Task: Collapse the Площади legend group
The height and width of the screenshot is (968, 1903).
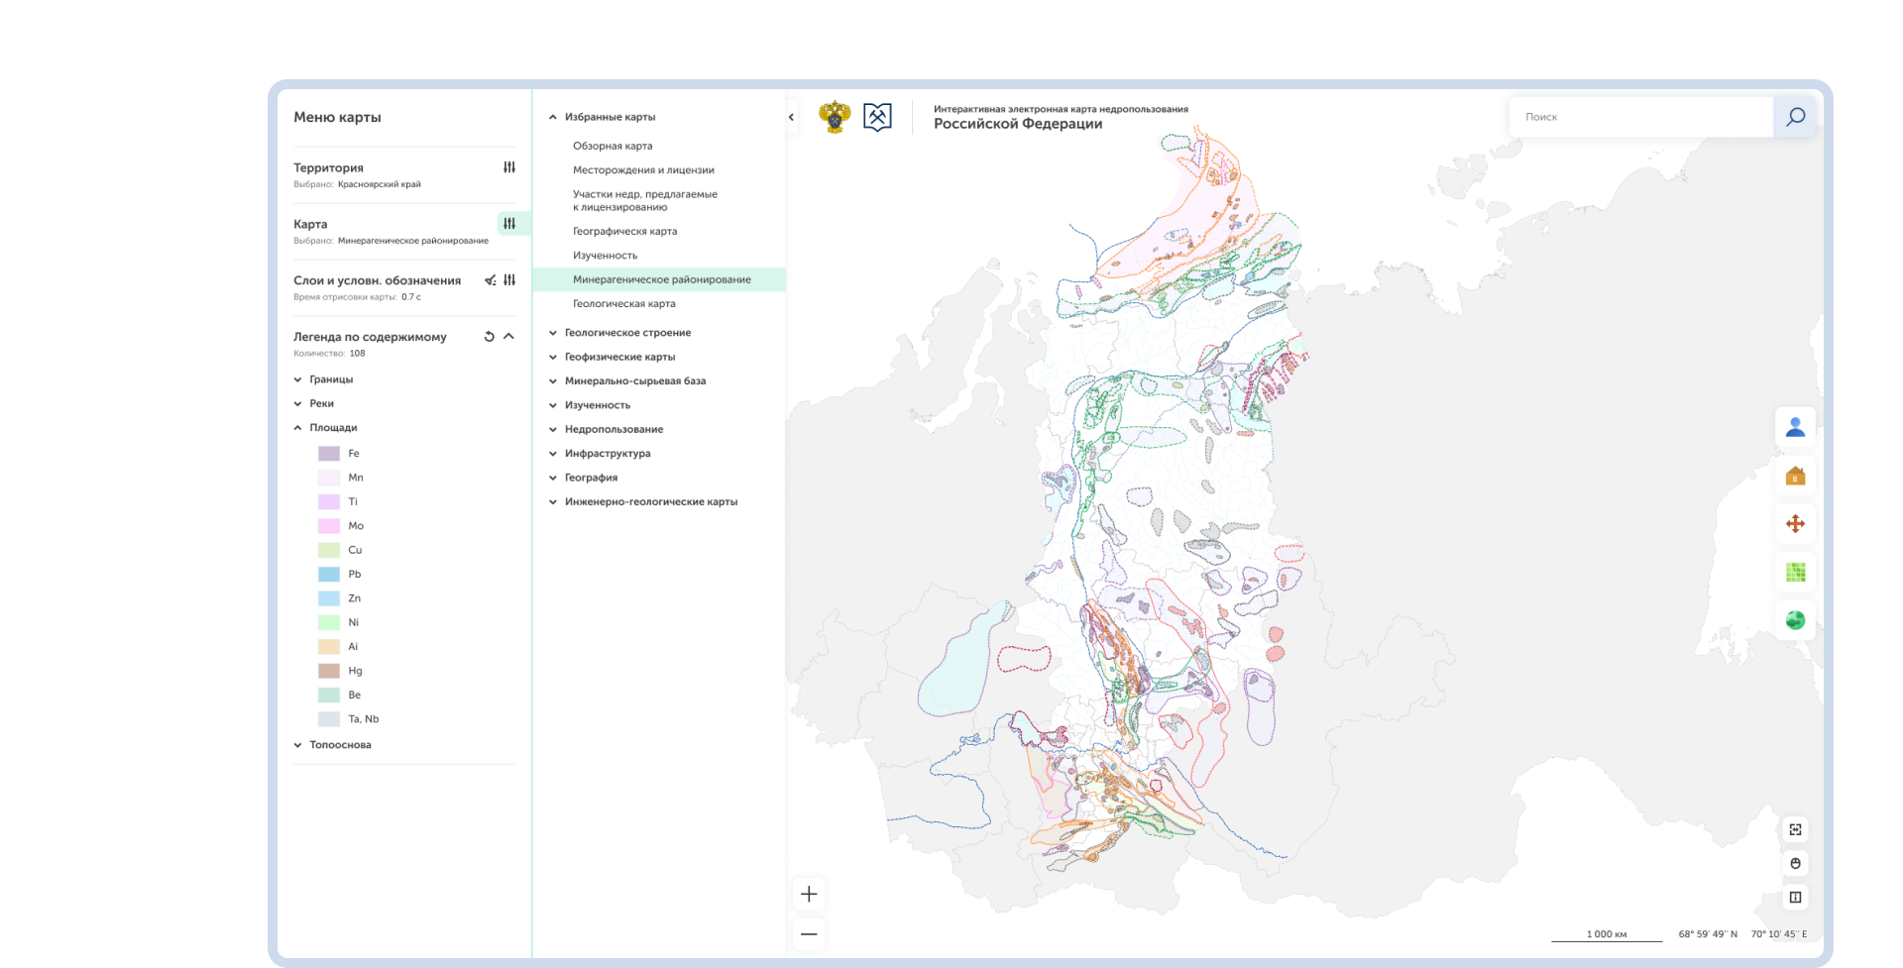Action: tap(298, 428)
